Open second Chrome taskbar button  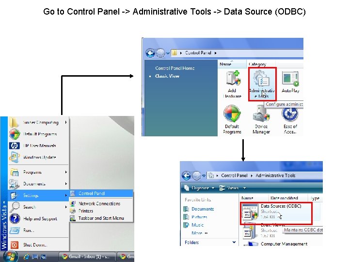click(126, 257)
